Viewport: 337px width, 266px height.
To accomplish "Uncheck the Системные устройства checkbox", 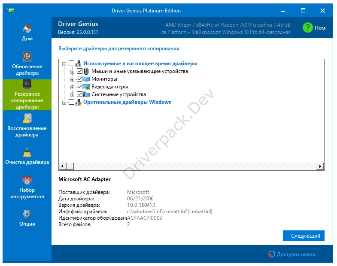I will click(x=79, y=94).
